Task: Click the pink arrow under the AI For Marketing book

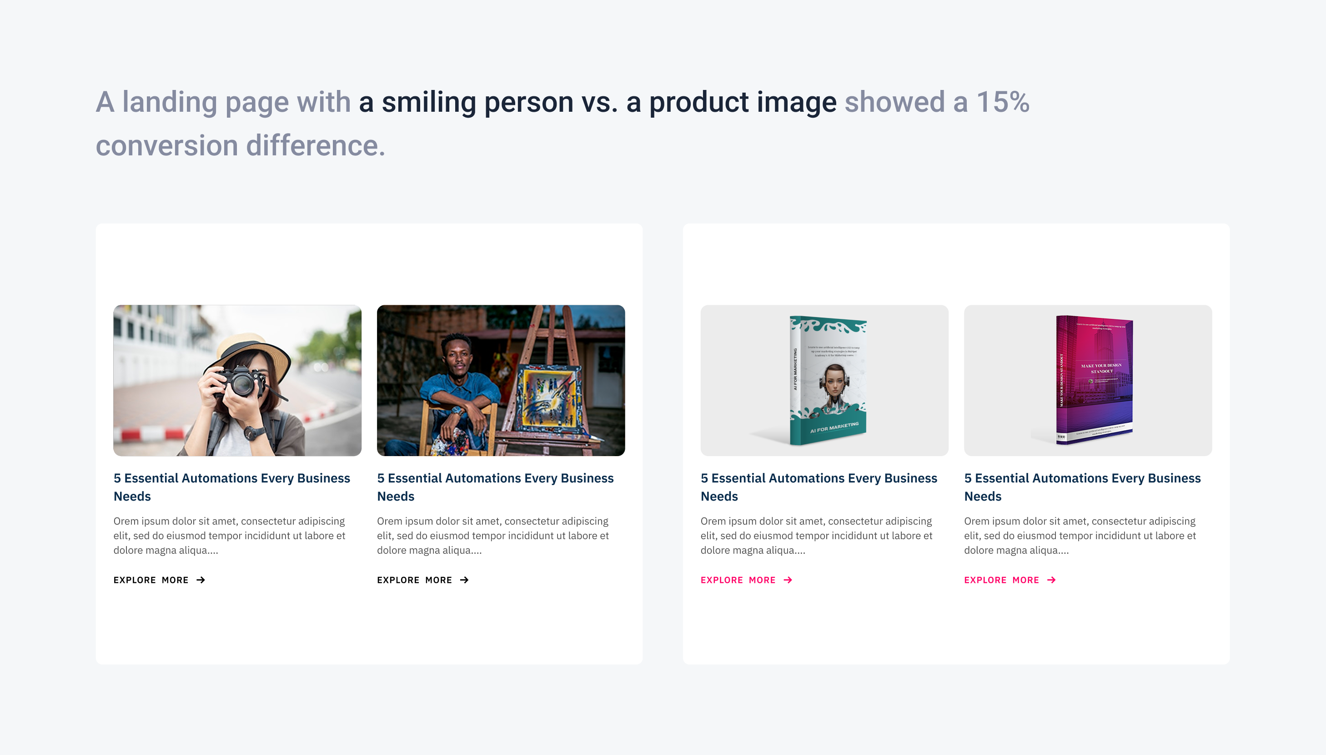Action: [788, 580]
